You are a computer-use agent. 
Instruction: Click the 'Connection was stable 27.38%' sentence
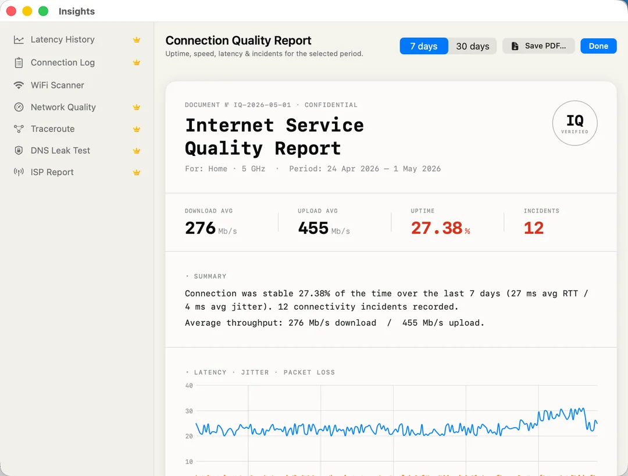[x=386, y=300]
